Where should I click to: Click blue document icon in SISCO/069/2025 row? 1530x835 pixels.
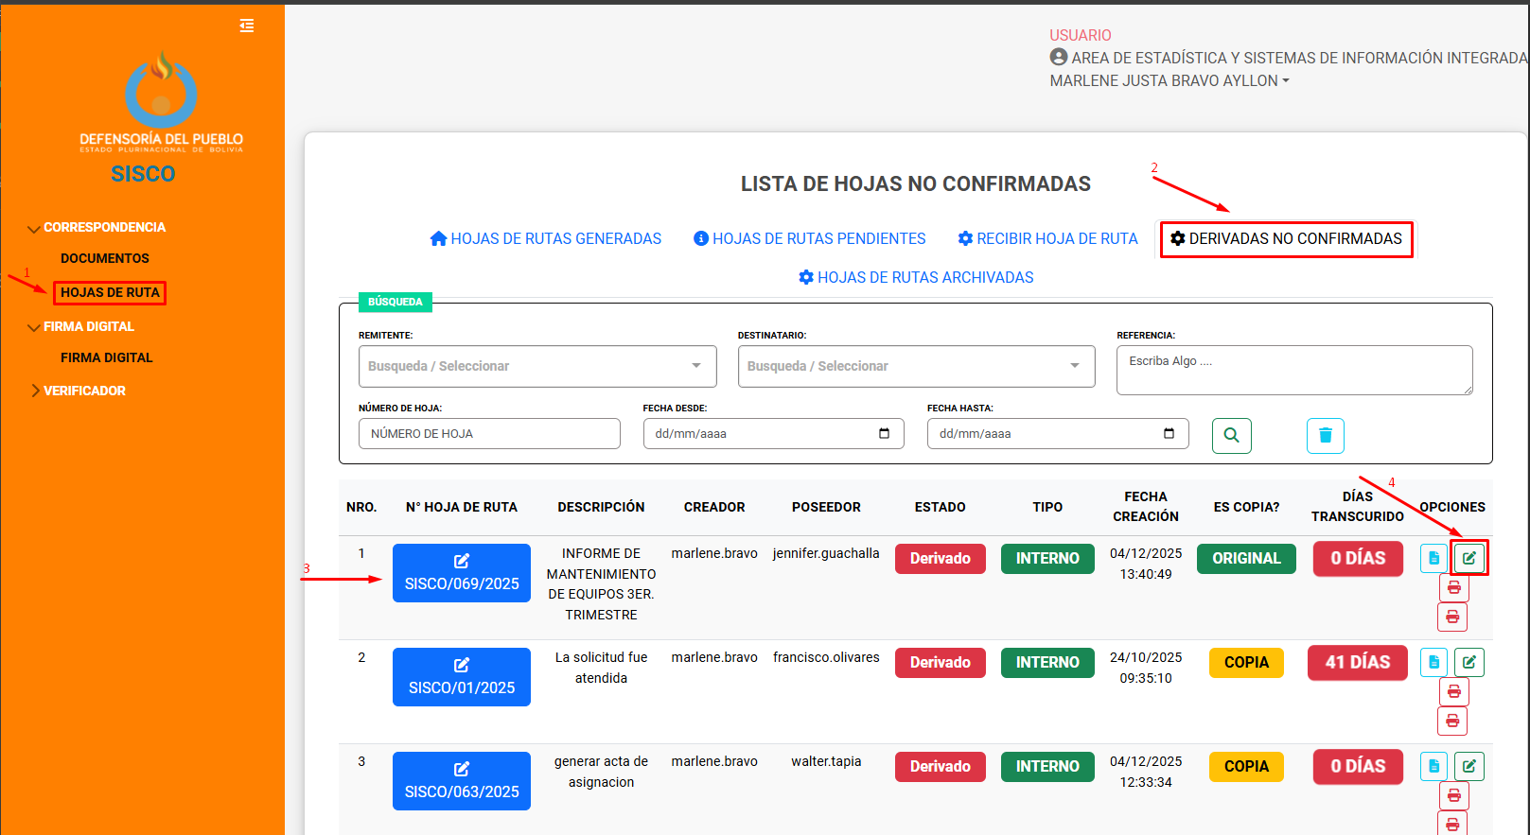pos(1433,558)
